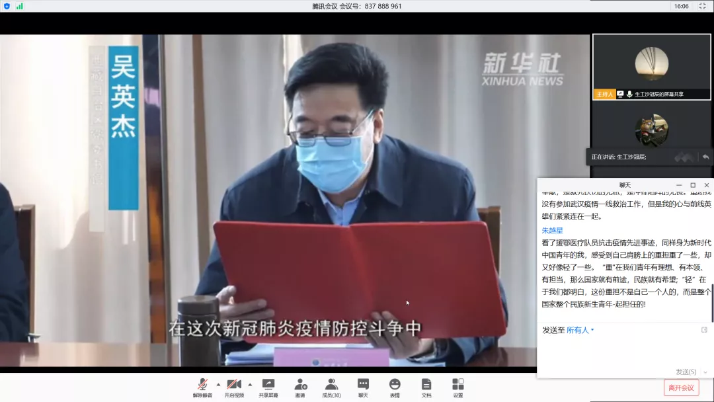The image size is (714, 402).
Task: Show participant list 成员(30)
Action: [331, 388]
